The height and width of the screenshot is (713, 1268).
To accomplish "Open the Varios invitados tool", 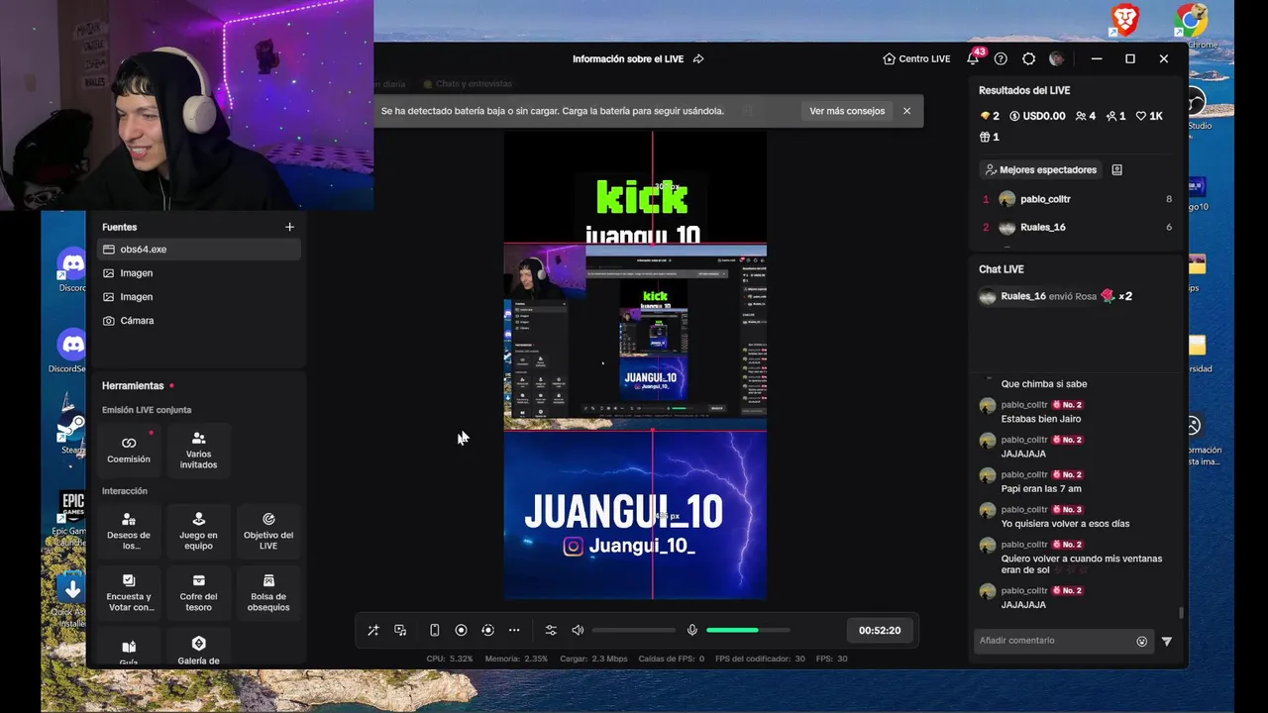I will [198, 450].
